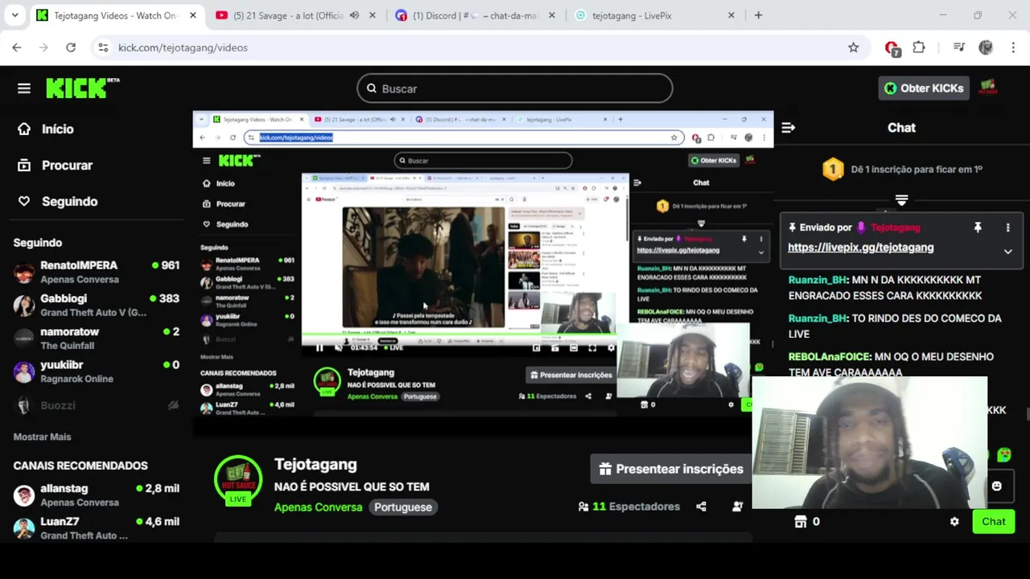Open the user avatar menu beside Obter KICKs
1030x579 pixels.
click(x=988, y=88)
